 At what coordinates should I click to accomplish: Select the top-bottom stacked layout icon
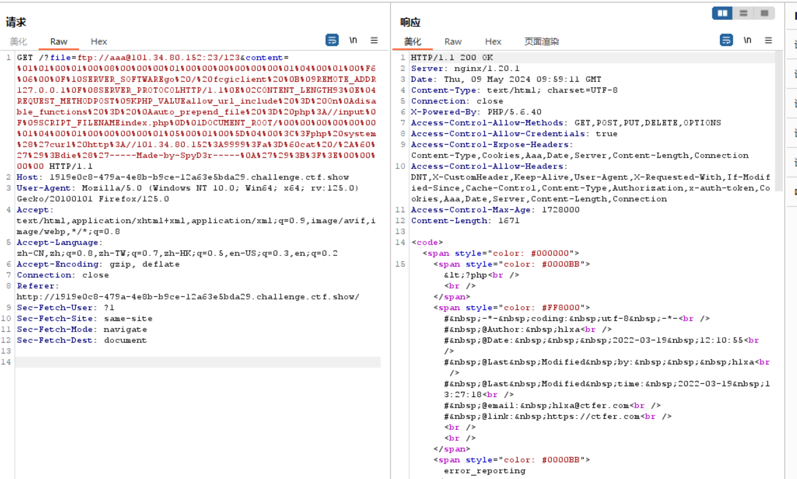point(743,13)
